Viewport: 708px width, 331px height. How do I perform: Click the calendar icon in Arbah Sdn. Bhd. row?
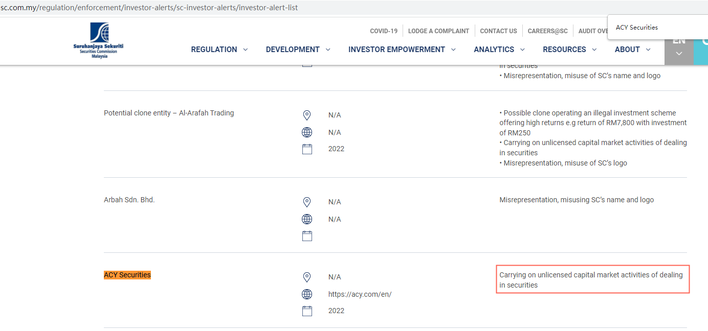coord(307,236)
